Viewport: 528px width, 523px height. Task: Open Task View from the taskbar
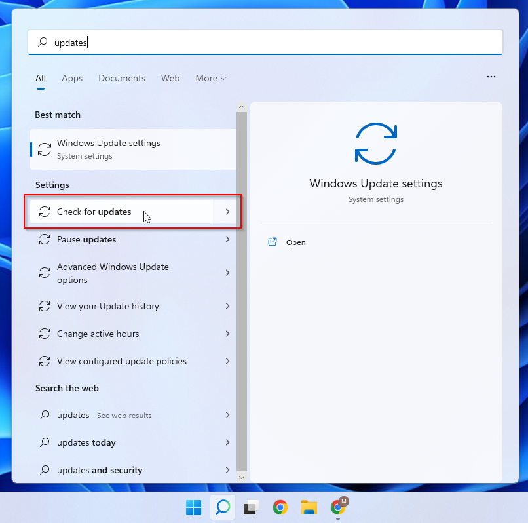251,507
